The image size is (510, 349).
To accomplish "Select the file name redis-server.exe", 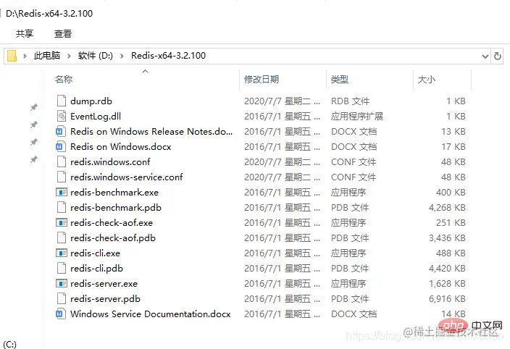I will pyautogui.click(x=104, y=284).
